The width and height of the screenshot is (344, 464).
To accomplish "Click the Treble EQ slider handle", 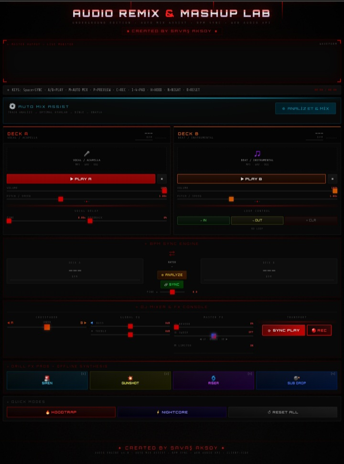I will (x=130, y=335).
